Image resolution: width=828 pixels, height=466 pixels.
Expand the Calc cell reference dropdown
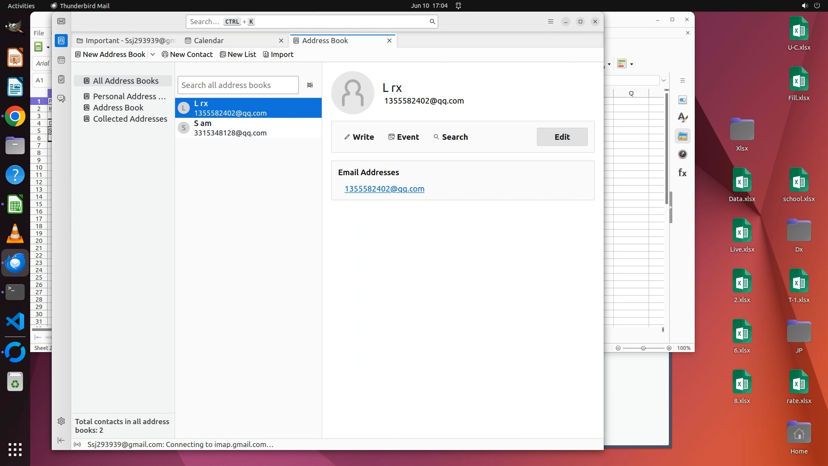pos(664,80)
